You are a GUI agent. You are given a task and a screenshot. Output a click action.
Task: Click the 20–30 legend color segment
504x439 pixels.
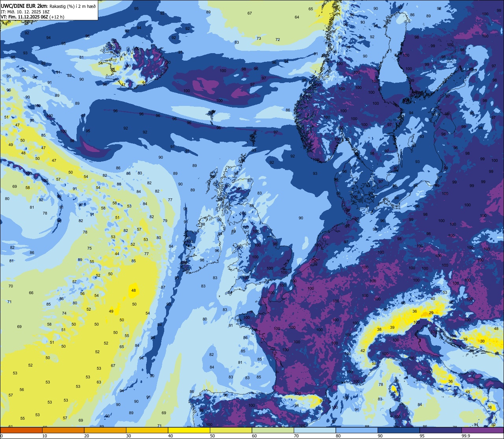105,430
